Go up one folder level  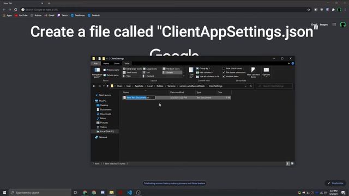[107, 86]
